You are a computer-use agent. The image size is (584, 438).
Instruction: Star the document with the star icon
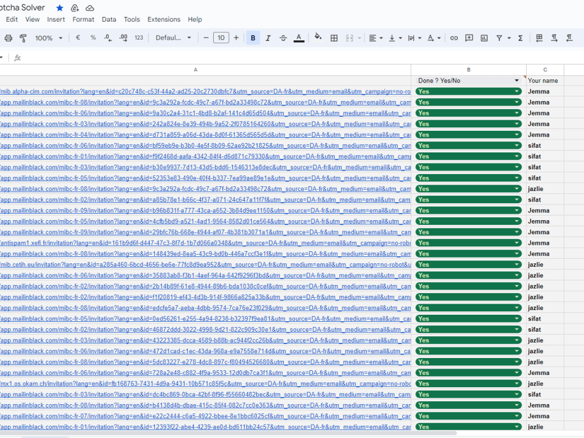pos(60,8)
